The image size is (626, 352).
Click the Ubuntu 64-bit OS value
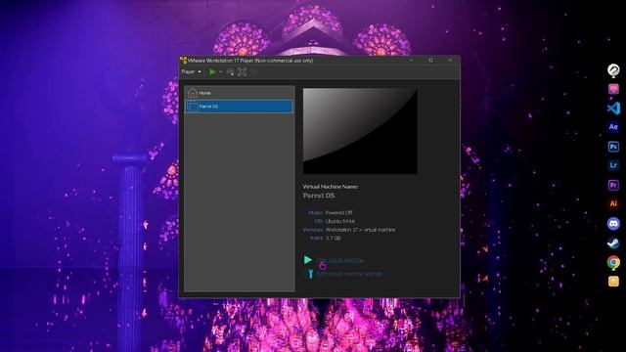point(339,221)
